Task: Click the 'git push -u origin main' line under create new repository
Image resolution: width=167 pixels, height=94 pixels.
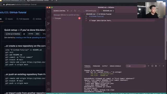Action: coord(17,64)
